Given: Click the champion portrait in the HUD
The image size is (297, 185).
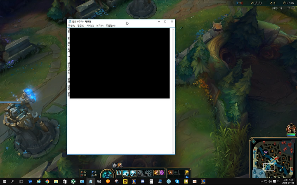Looking at the screenshot, I should 108,174.
